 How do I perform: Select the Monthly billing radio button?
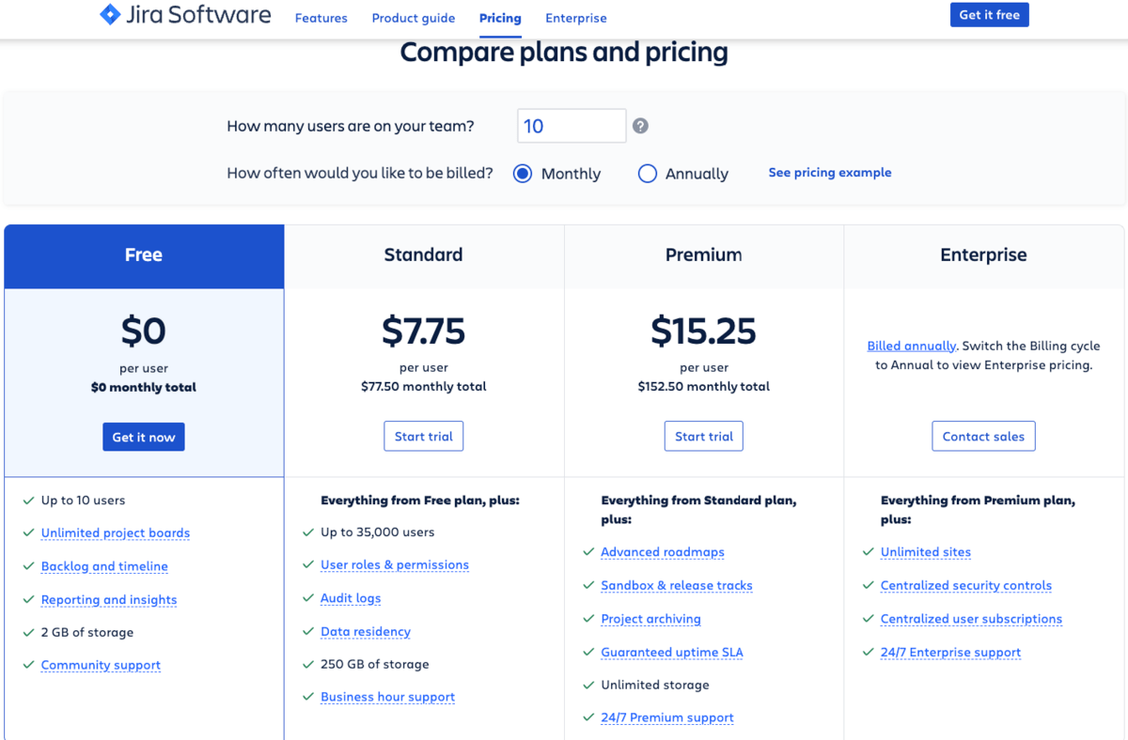click(x=523, y=174)
